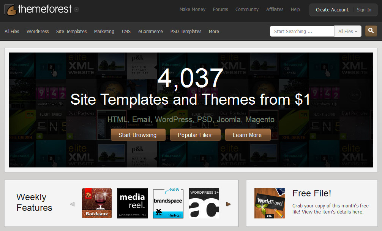
Task: Show next weekly features with right arrow
Action: tap(228, 204)
